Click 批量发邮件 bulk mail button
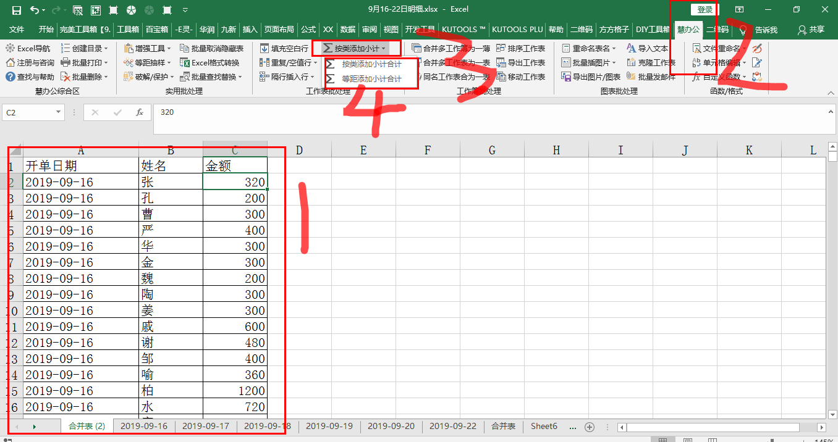 pyautogui.click(x=651, y=77)
